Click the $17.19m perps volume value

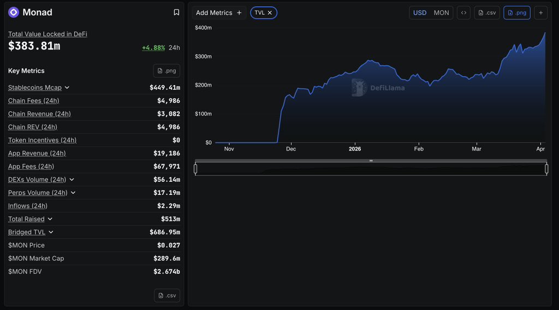[166, 193]
